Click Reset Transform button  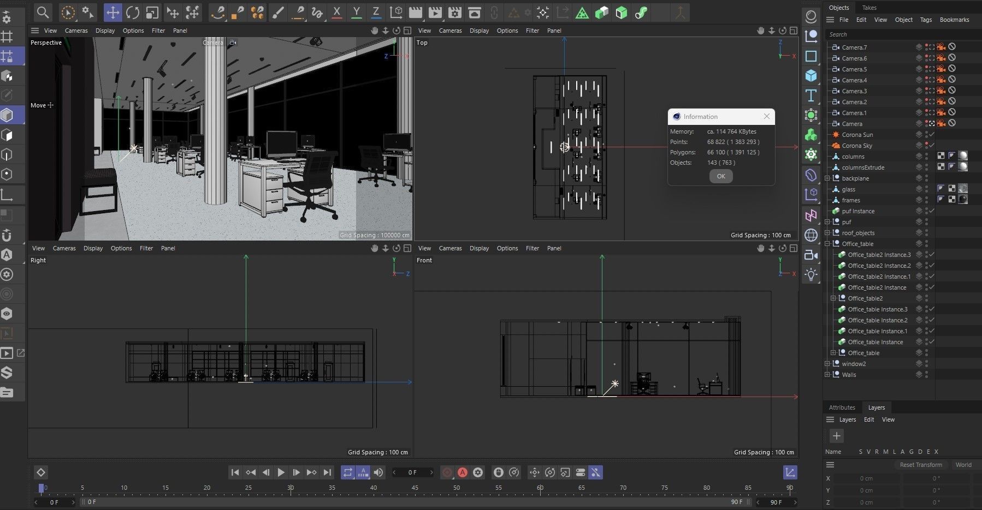(921, 465)
